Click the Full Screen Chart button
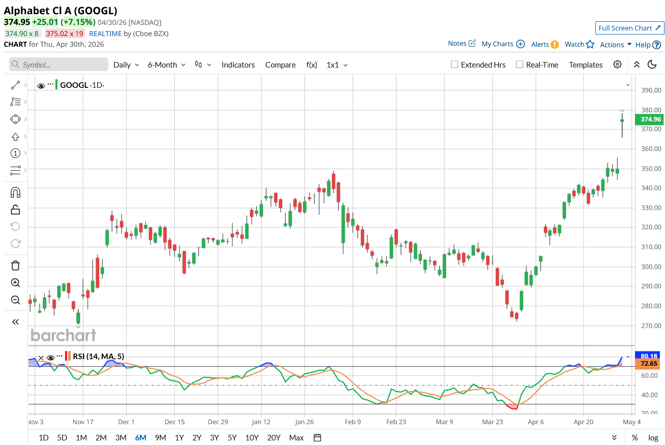The image size is (665, 445). 629,28
